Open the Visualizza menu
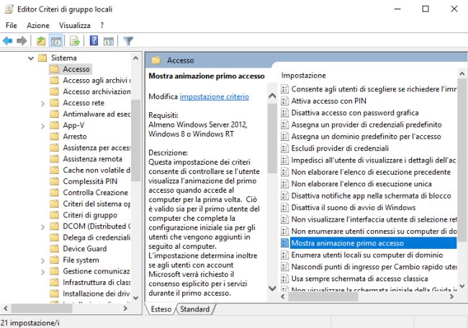468x328 pixels. tap(75, 25)
